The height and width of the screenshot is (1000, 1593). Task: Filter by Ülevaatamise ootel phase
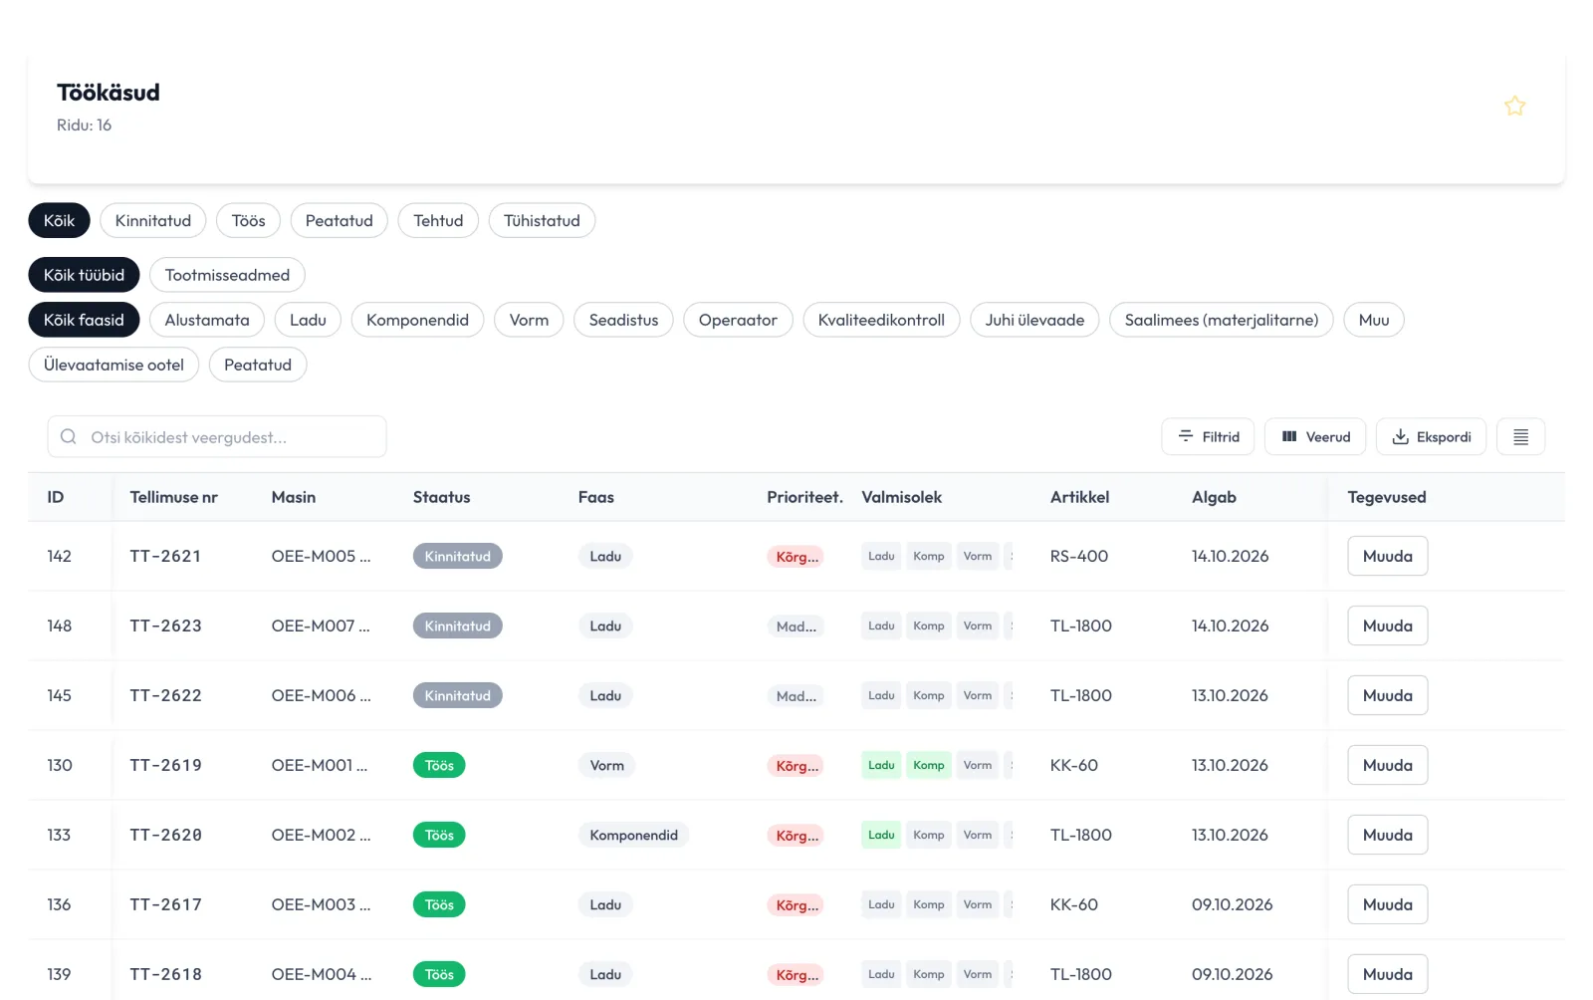[114, 365]
